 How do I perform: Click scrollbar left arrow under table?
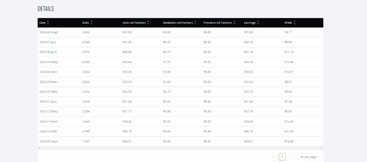pyautogui.click(x=39, y=148)
